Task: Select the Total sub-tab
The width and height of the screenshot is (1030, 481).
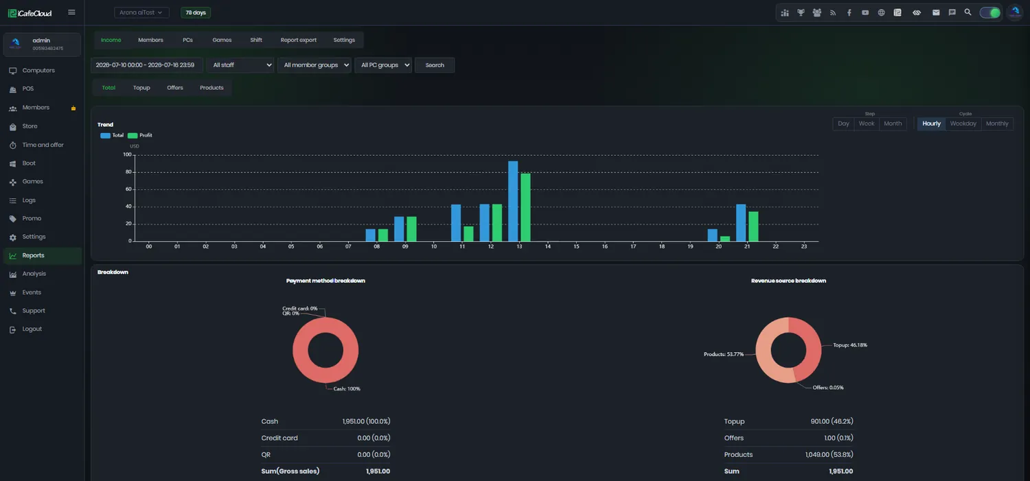Action: [108, 88]
